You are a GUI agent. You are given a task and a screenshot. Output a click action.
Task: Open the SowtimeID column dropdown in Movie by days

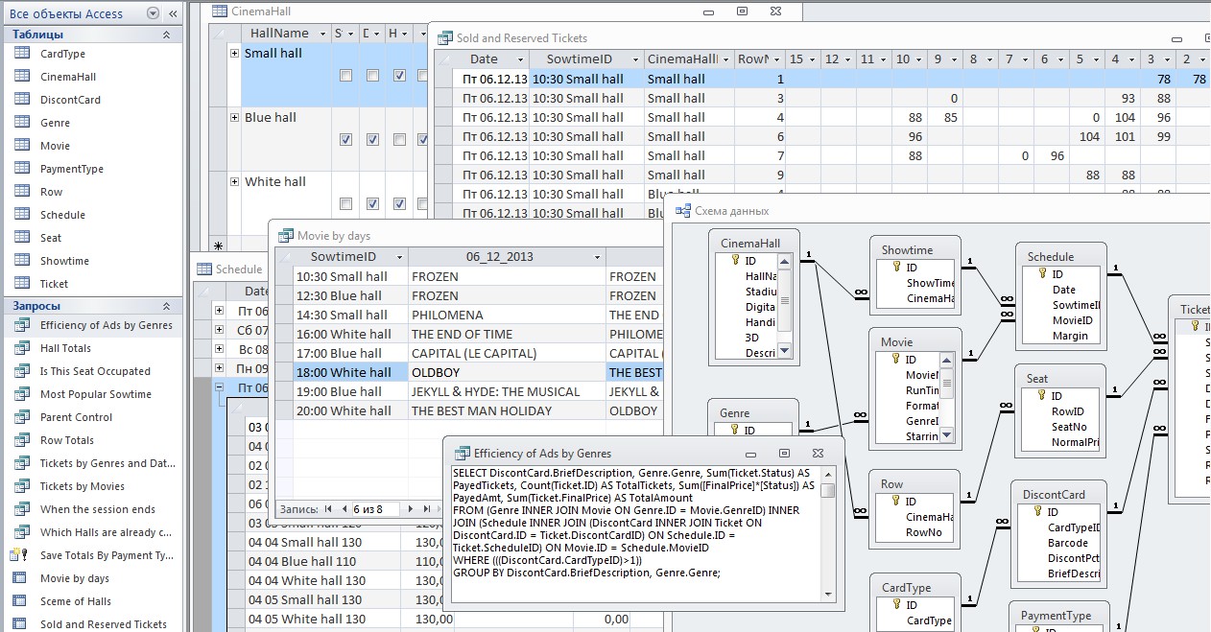click(398, 257)
